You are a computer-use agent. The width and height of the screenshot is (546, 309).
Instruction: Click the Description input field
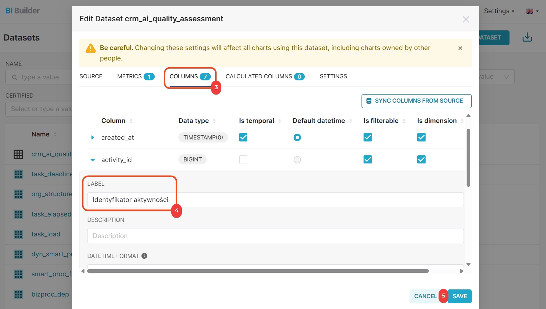(275, 236)
